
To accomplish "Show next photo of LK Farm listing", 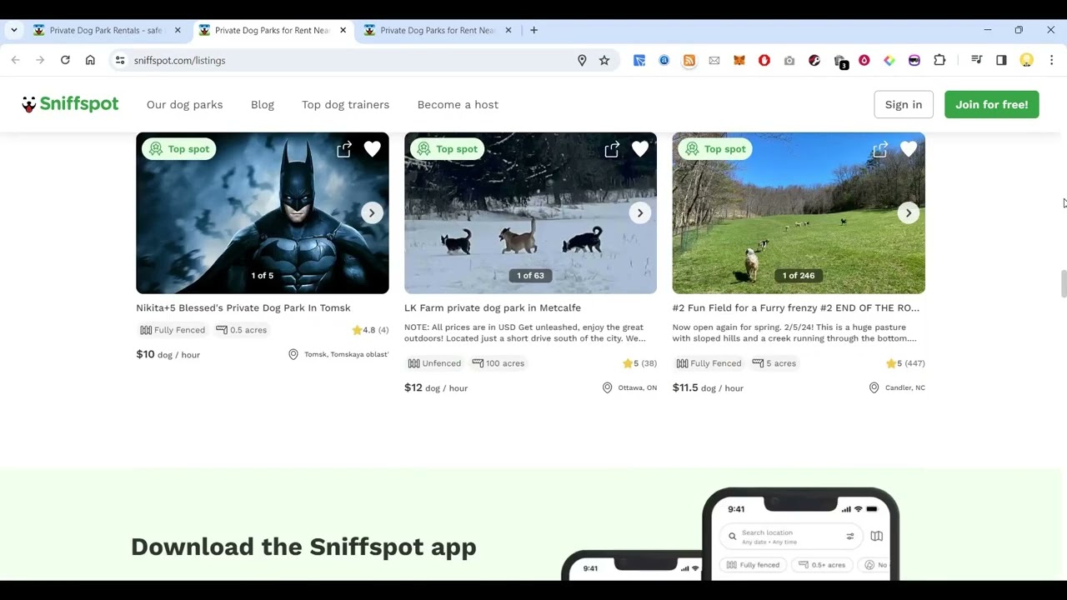I will click(640, 212).
